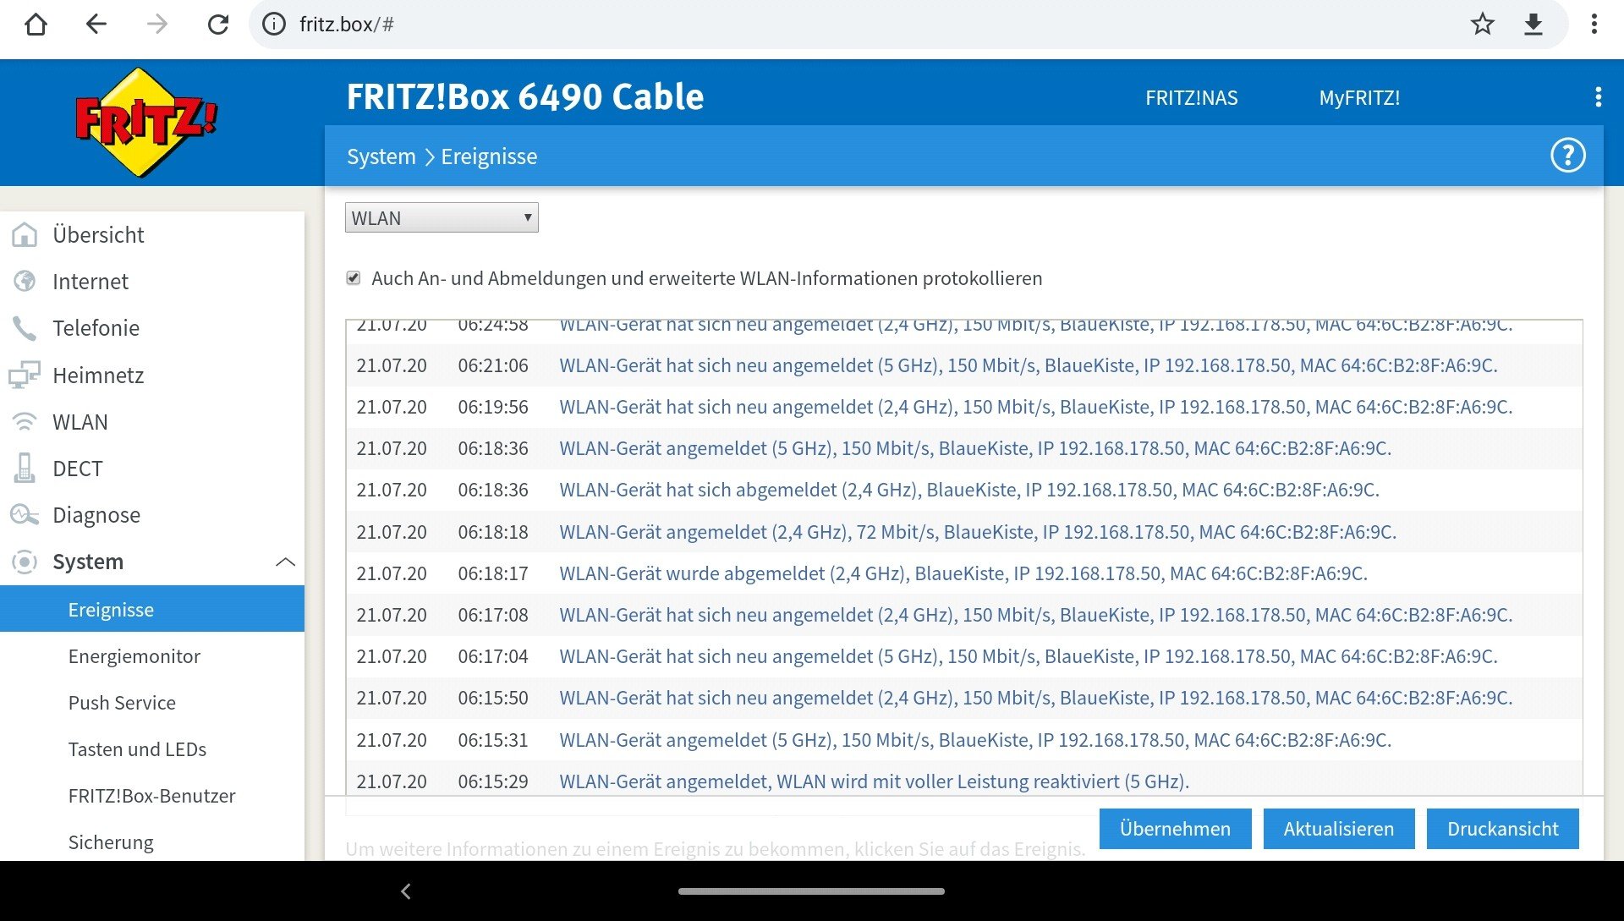
Task: Open the 06:18:17 wurde abgemeldet event
Action: (x=964, y=573)
